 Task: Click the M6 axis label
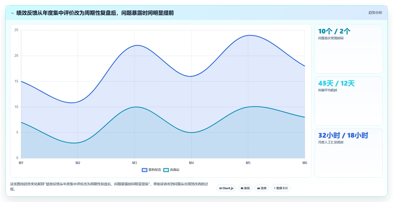coord(305,163)
